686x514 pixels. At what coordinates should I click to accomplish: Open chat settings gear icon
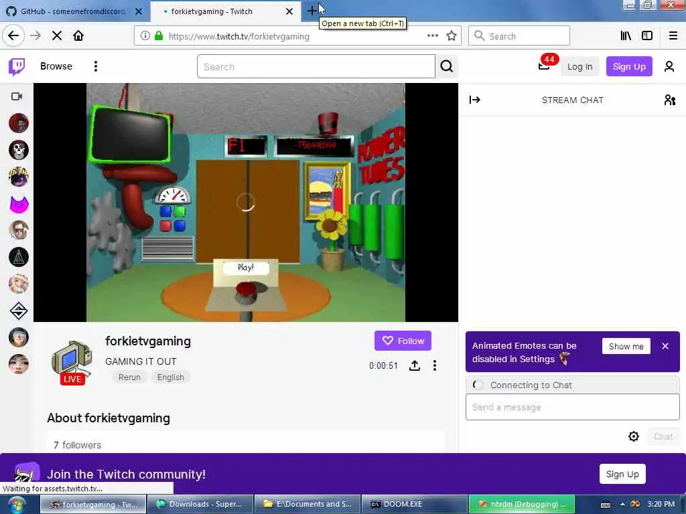point(634,436)
